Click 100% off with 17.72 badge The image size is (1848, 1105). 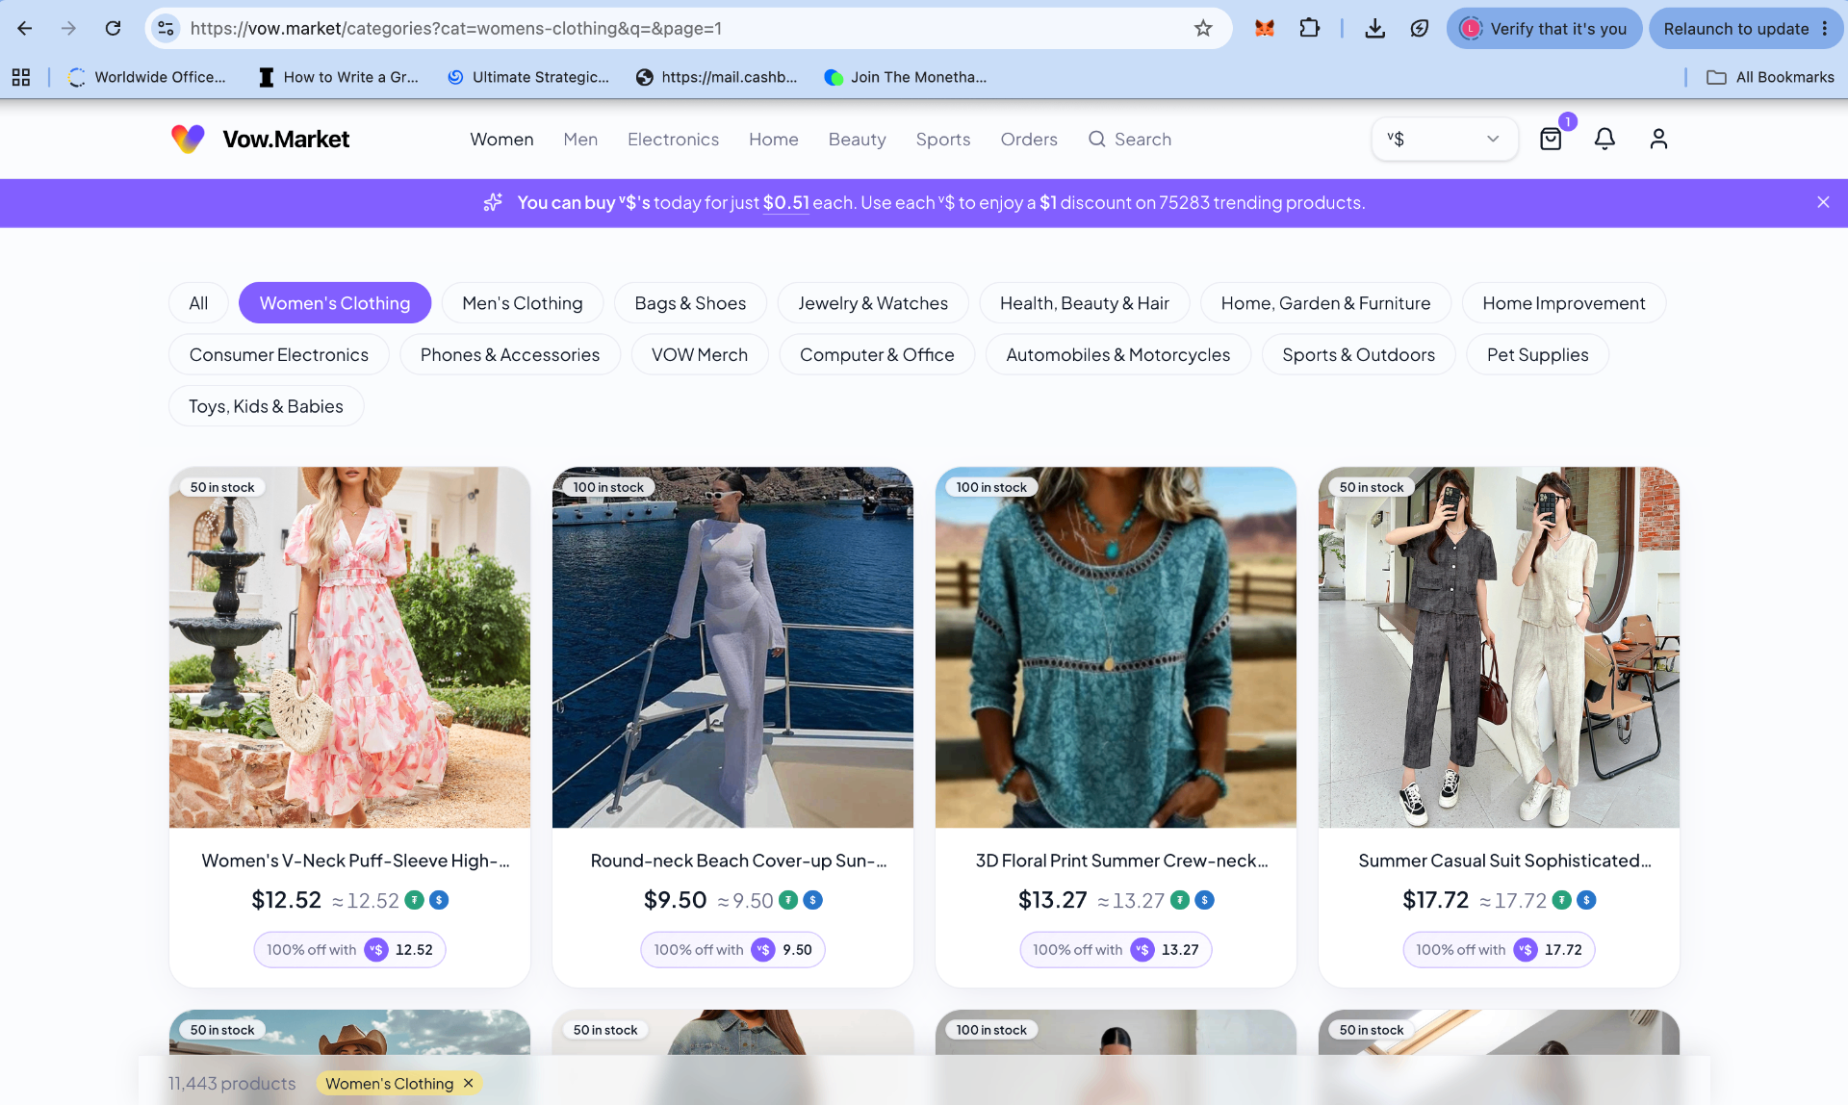tap(1499, 950)
